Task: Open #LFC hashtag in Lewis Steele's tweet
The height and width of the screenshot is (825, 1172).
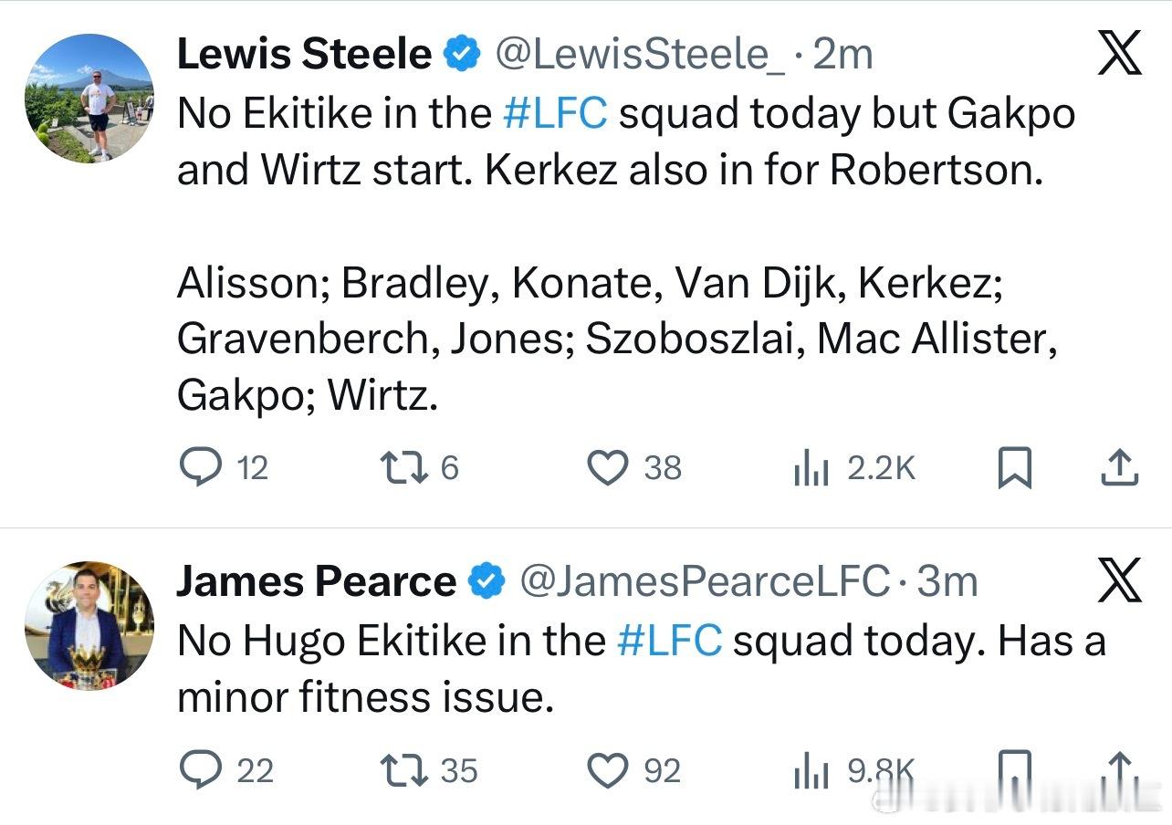Action: pos(555,113)
